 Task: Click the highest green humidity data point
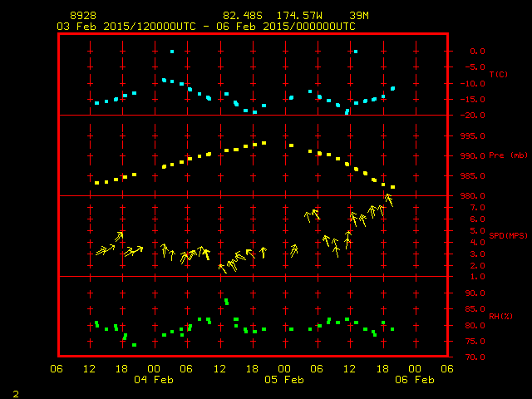pos(226,301)
